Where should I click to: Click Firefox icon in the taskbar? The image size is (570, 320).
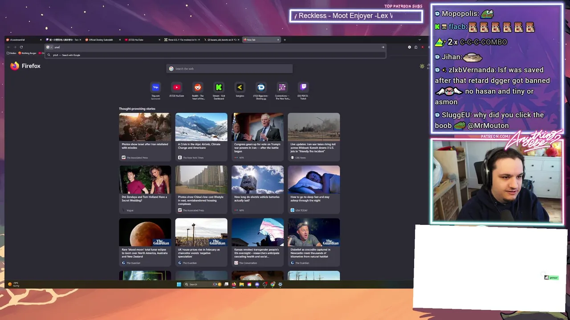coord(234,284)
